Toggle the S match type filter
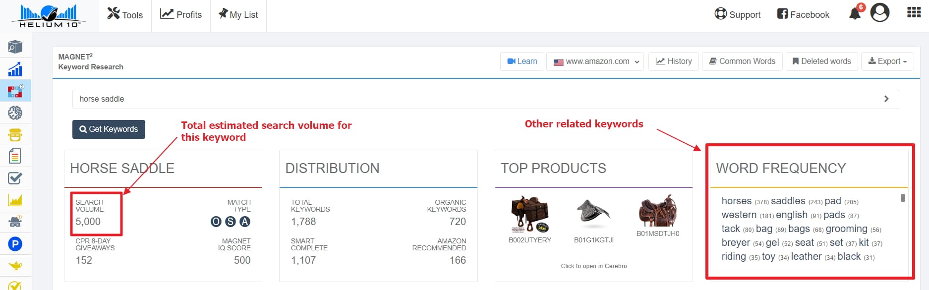The image size is (929, 290). (231, 222)
